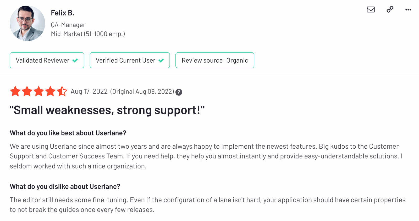This screenshot has height=221, width=419.
Task: Click "What do you dislike about Userlane?" heading
Action: [x=65, y=187]
